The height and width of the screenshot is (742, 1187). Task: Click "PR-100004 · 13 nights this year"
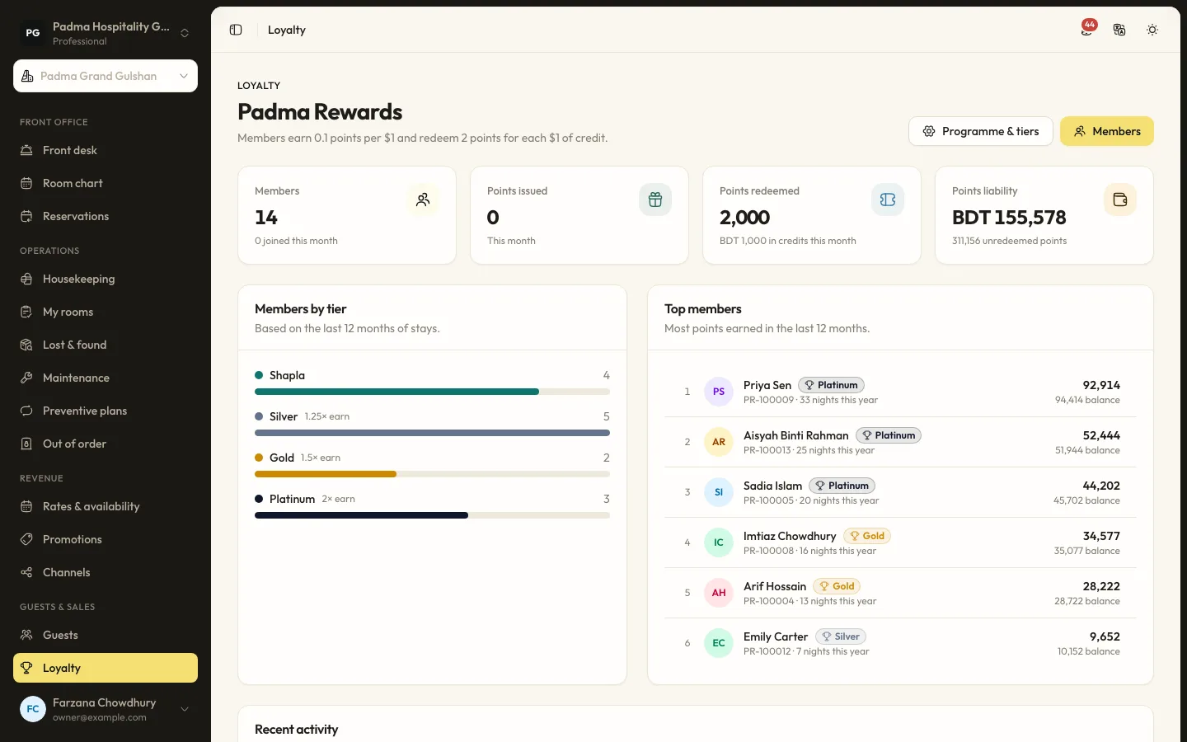click(809, 601)
